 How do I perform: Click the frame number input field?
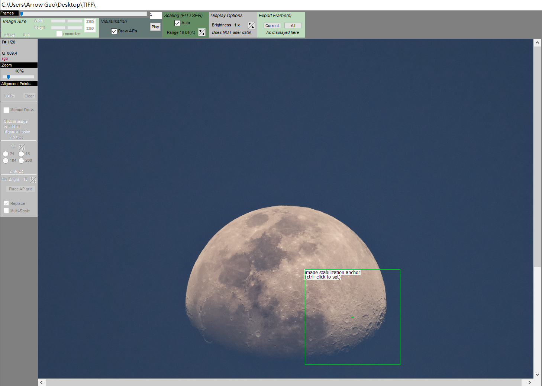(155, 15)
